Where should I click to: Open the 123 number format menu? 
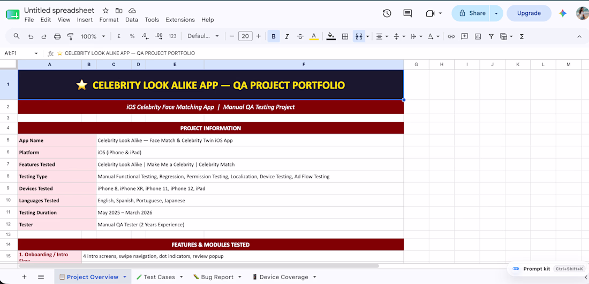coord(172,36)
